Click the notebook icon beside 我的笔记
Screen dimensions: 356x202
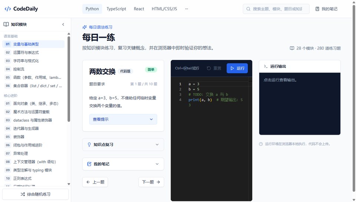pos(317,9)
